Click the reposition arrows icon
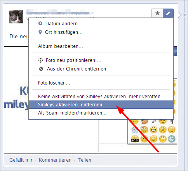Viewport: 188px width, 171px height. (x=40, y=60)
